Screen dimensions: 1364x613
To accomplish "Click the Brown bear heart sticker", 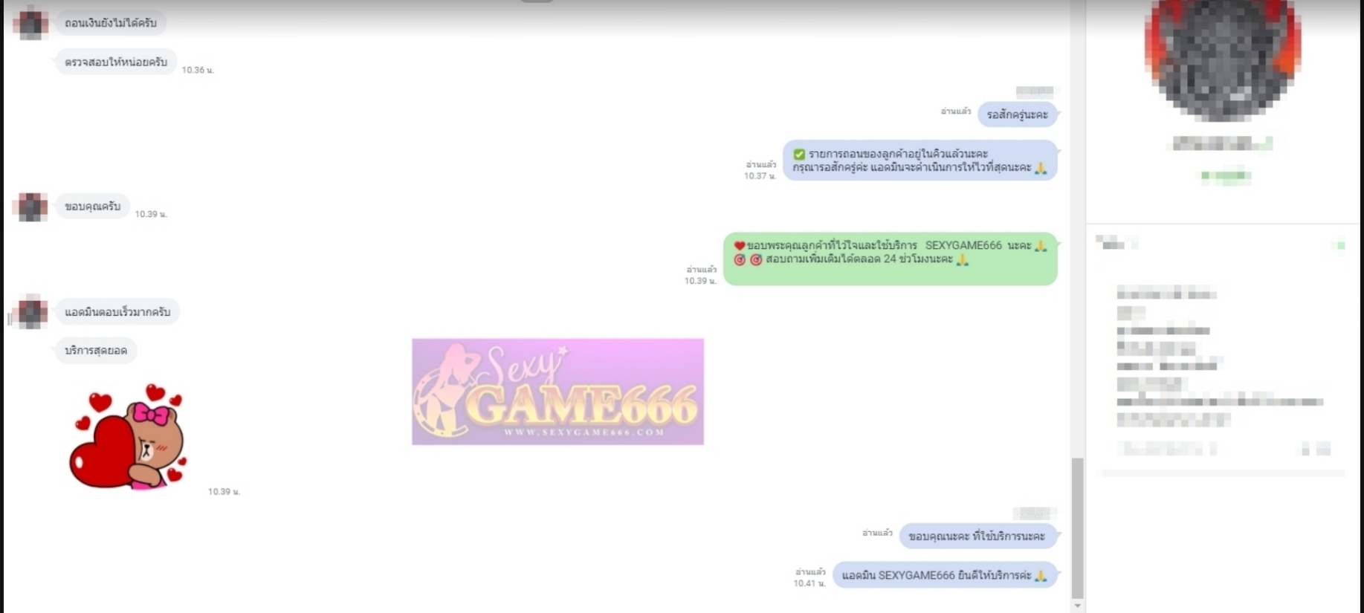I will [x=128, y=436].
